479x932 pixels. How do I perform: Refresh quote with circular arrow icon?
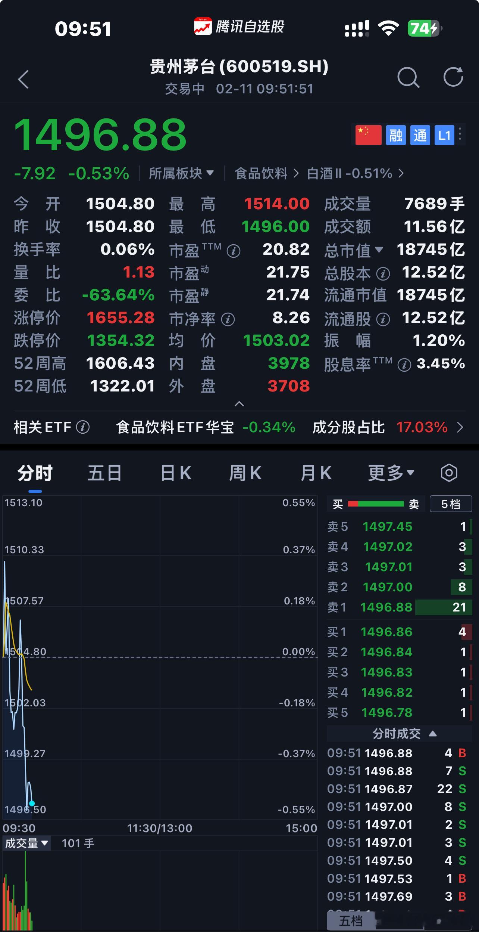[453, 77]
